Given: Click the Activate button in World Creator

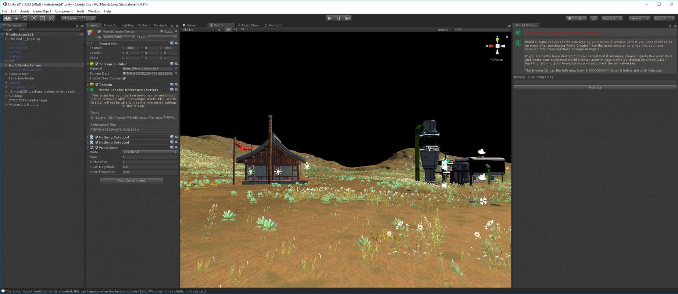Looking at the screenshot, I should pyautogui.click(x=595, y=87).
